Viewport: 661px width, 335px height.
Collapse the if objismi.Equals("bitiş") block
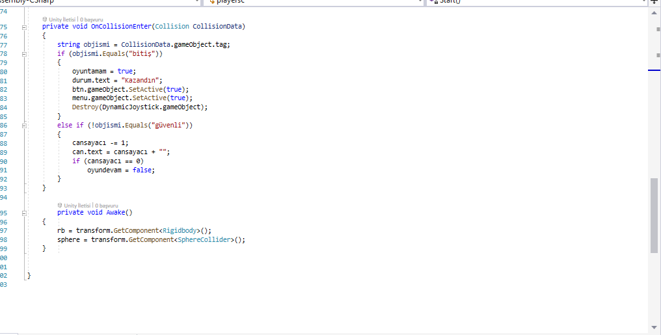tap(25, 54)
